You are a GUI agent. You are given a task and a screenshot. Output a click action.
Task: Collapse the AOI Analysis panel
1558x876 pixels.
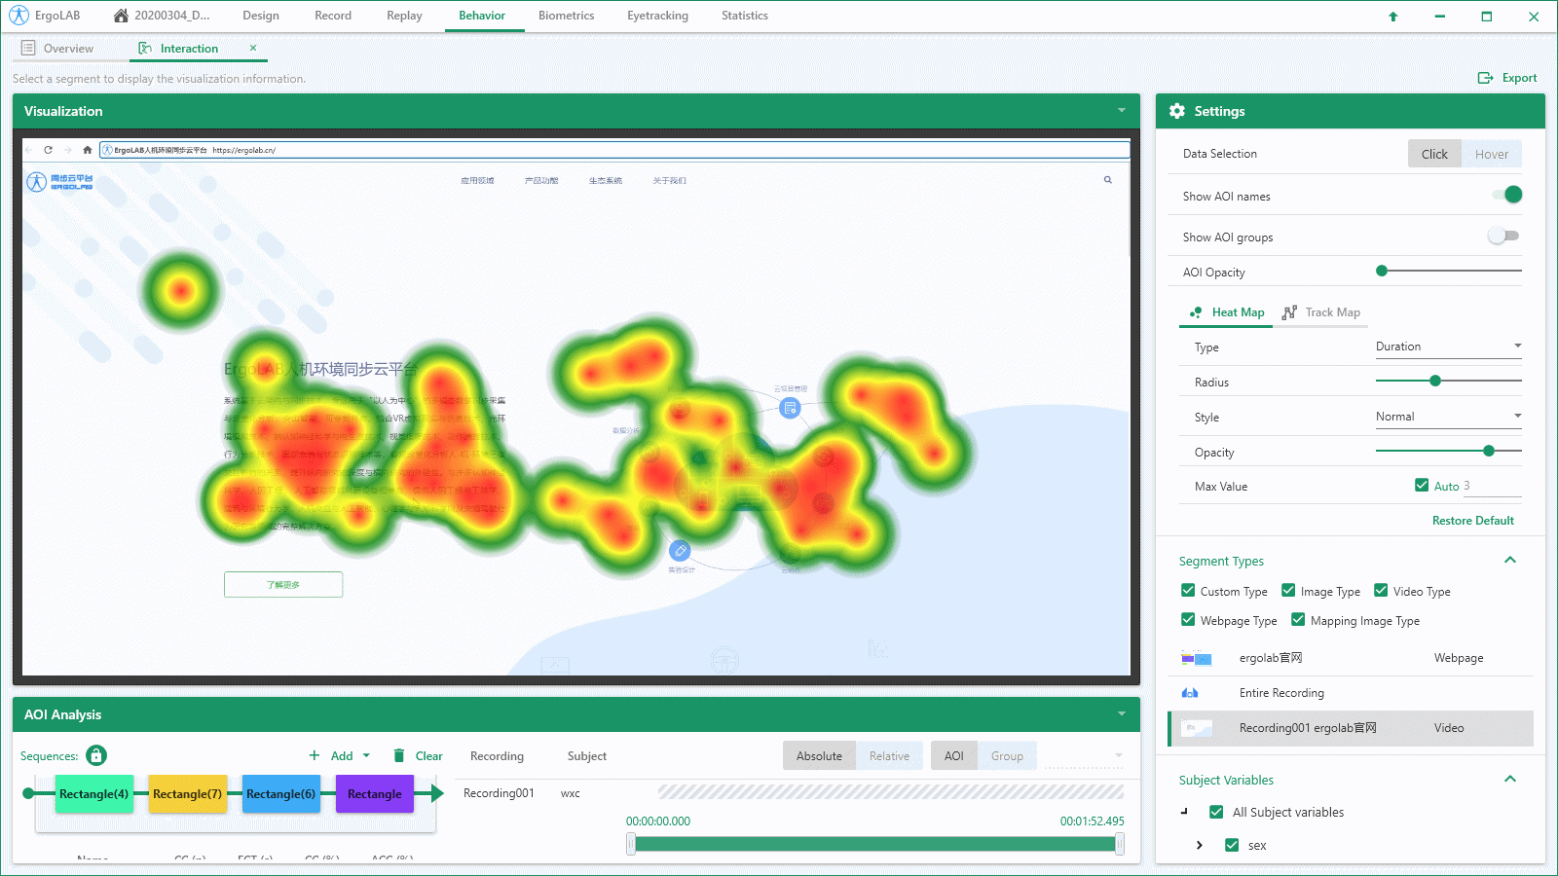click(x=1122, y=714)
